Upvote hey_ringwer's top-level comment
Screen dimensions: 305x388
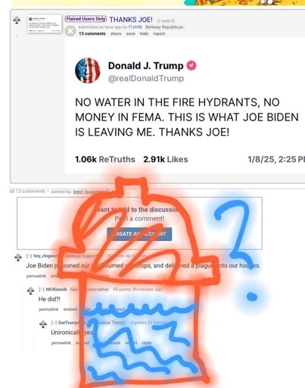point(18,257)
